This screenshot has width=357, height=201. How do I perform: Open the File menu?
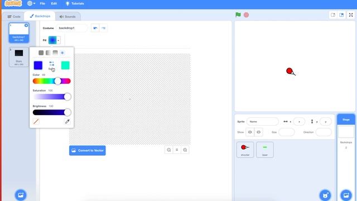tap(42, 3)
